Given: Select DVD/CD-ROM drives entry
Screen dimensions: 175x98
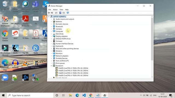Looking at the screenshot, I should 63,39.
